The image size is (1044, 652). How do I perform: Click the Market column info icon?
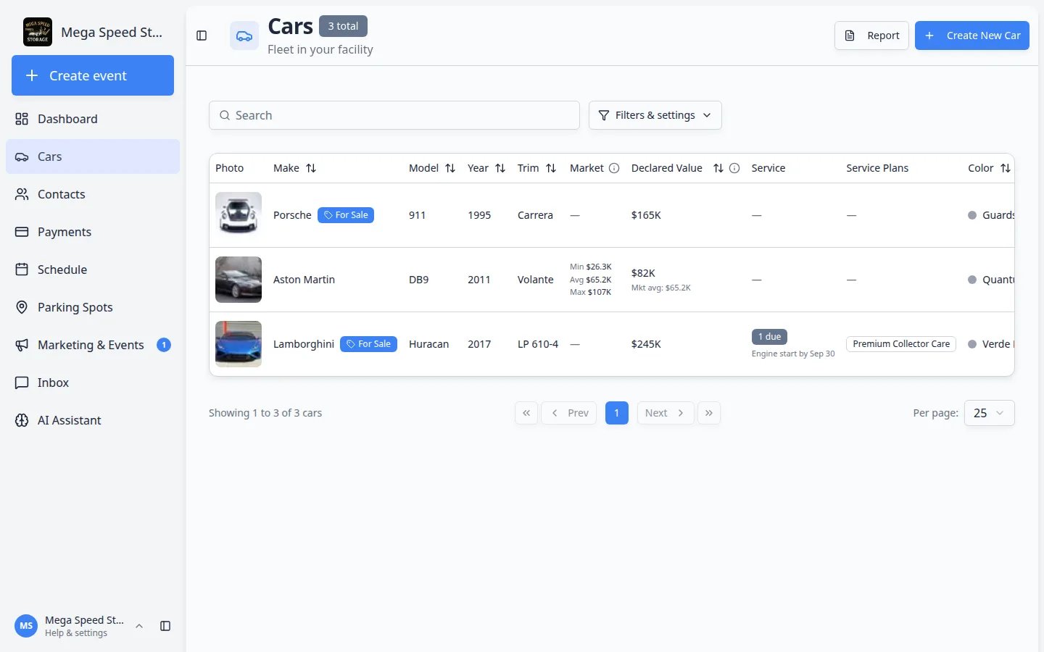click(x=614, y=168)
